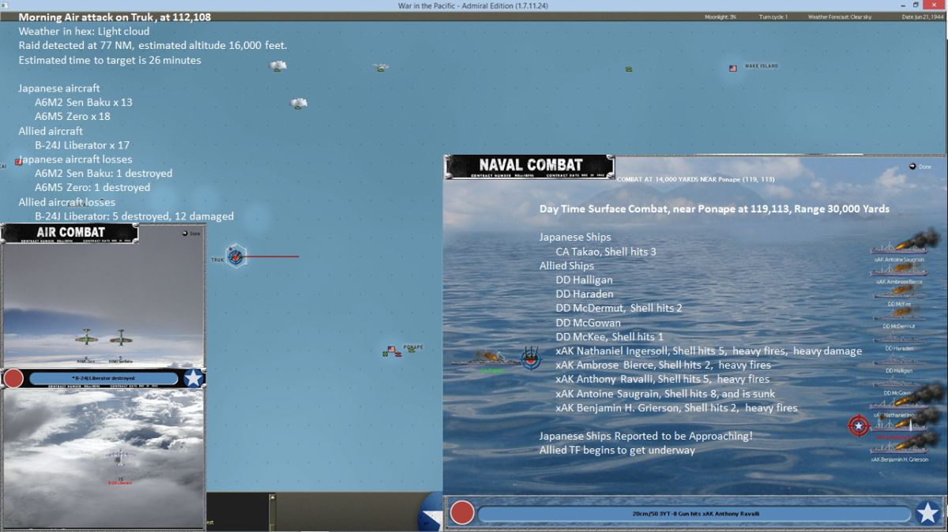Click the 'Turn cycle: 1' indicator
The image size is (948, 532).
pyautogui.click(x=773, y=17)
